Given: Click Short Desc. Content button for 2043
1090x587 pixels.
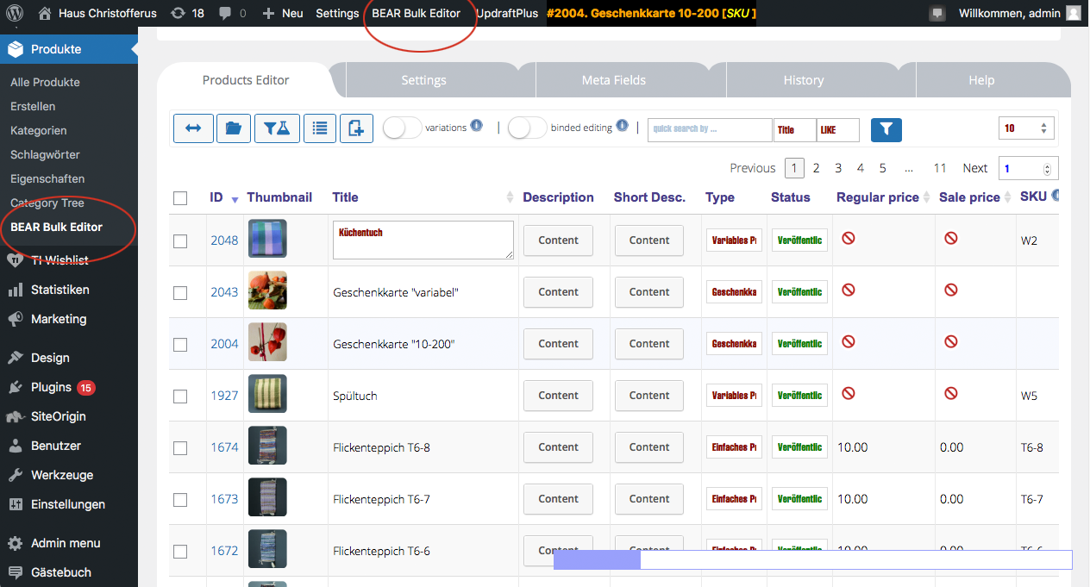Looking at the screenshot, I should coord(649,292).
